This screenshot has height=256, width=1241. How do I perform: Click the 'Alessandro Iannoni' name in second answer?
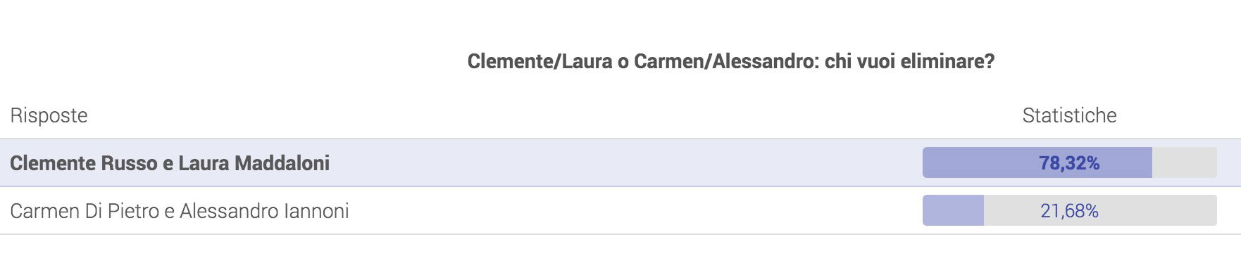coord(264,211)
